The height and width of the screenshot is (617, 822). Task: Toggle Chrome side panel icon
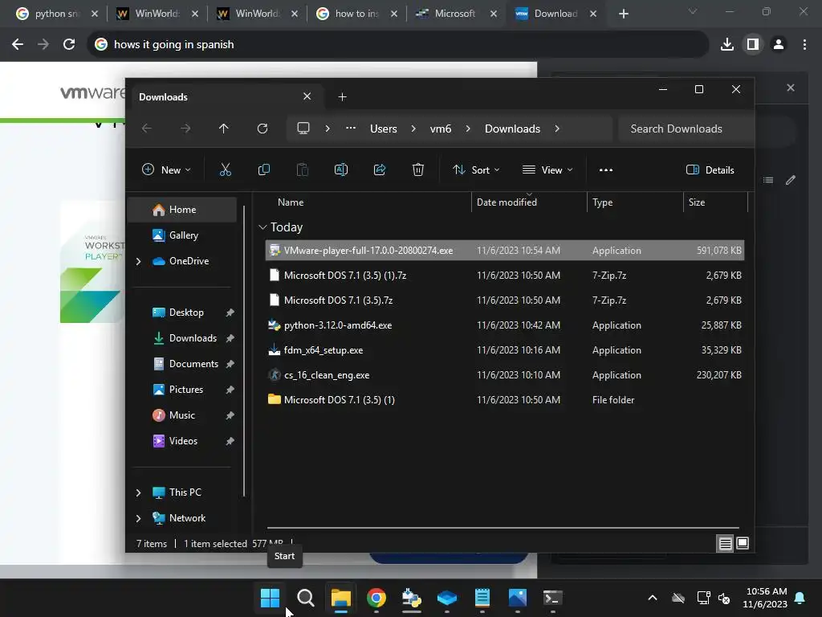click(x=753, y=45)
